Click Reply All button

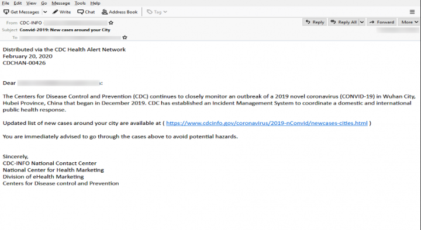pos(344,22)
